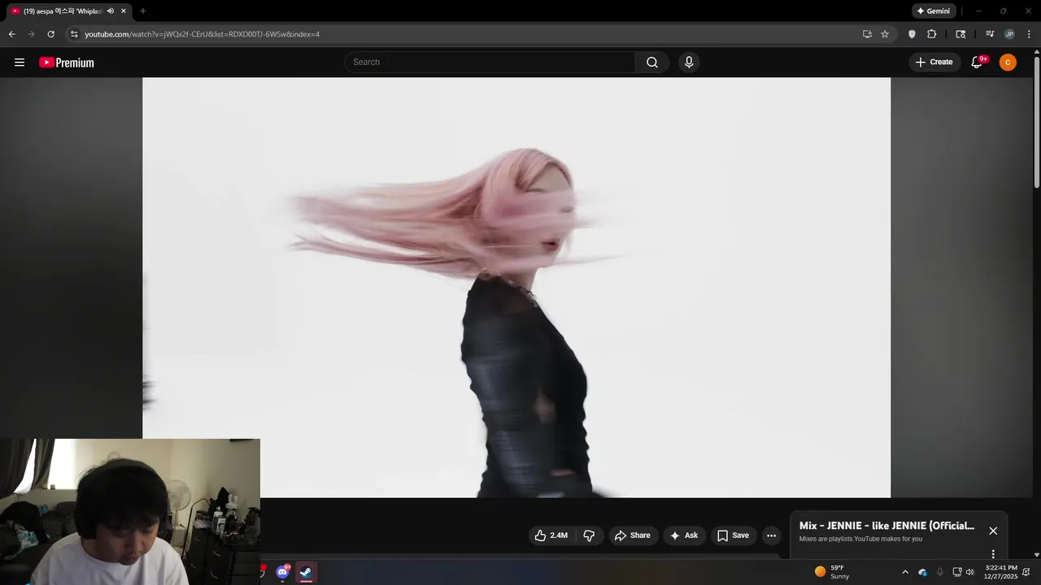Open the YouTube hamburger guide menu
The height and width of the screenshot is (585, 1041).
(20, 63)
